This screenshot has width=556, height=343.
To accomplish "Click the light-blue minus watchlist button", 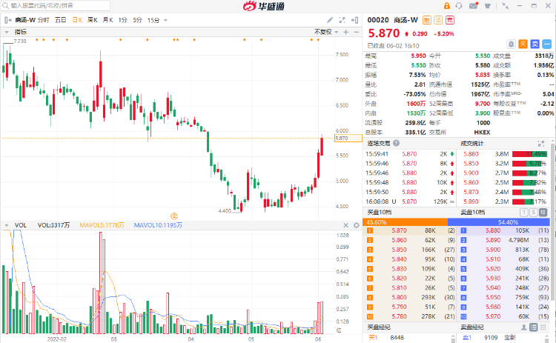I will pos(547,44).
